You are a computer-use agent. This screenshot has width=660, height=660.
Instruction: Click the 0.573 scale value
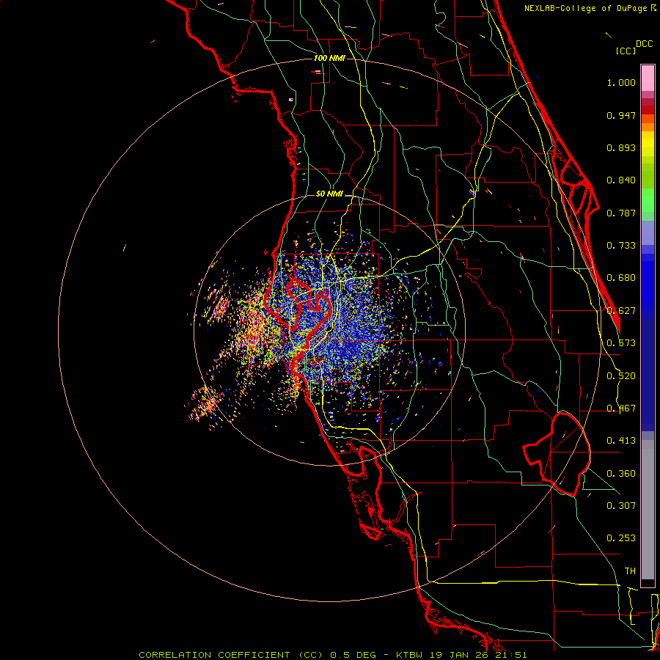pyautogui.click(x=621, y=343)
